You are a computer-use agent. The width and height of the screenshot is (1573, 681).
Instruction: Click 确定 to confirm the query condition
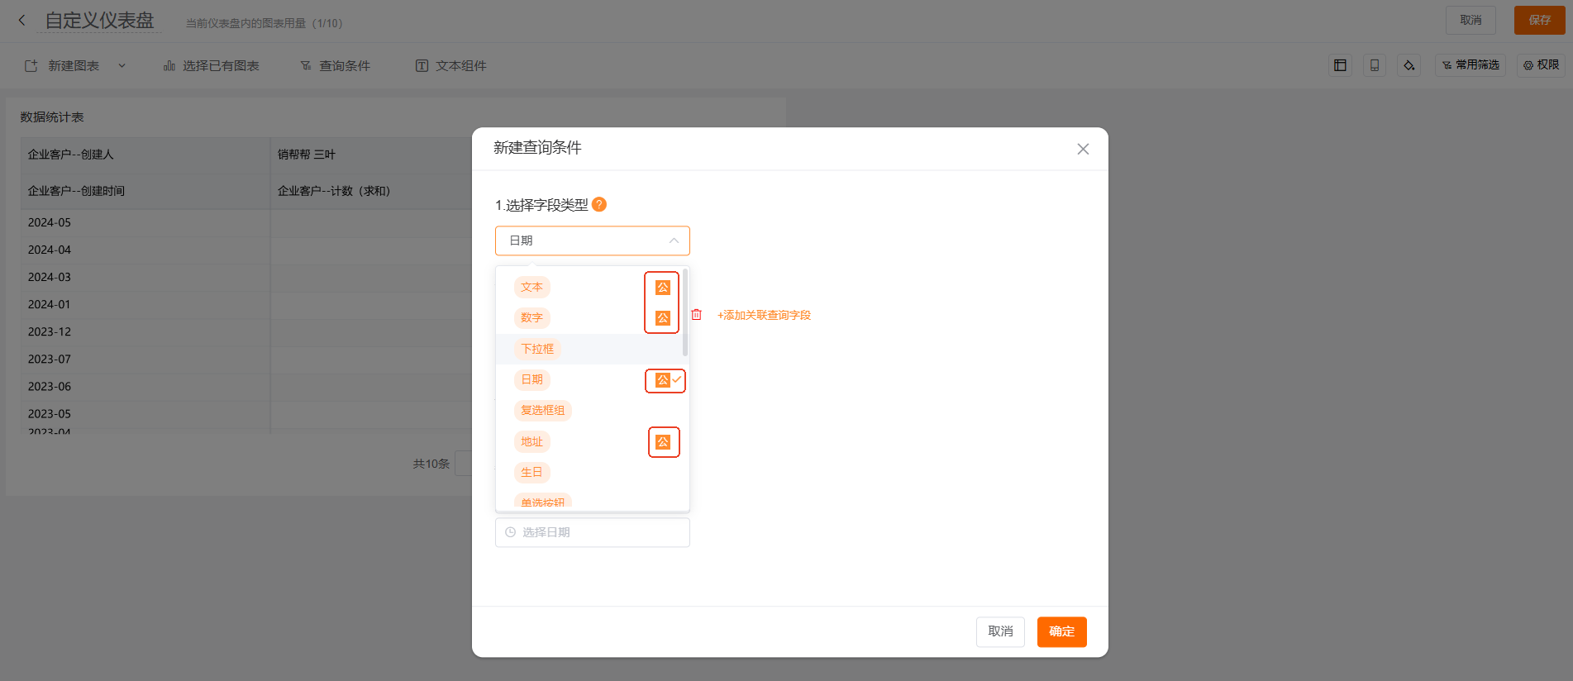[1061, 631]
